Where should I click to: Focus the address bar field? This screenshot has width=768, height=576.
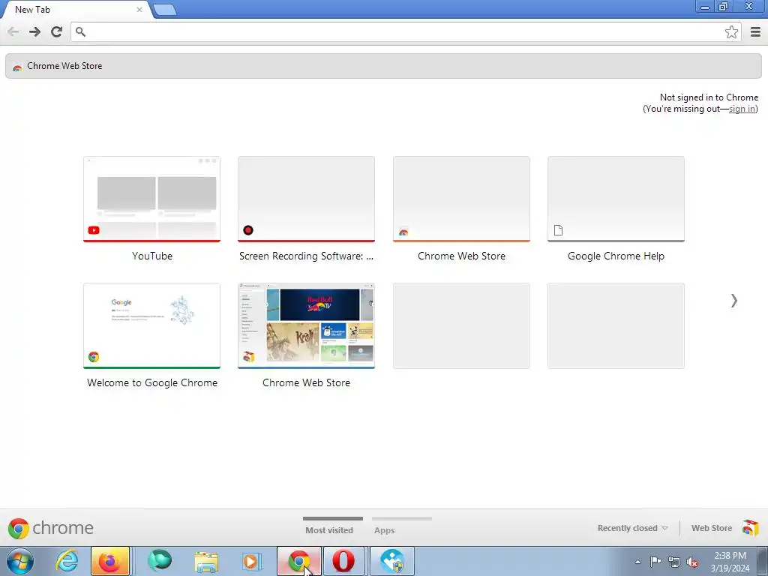[x=406, y=31]
